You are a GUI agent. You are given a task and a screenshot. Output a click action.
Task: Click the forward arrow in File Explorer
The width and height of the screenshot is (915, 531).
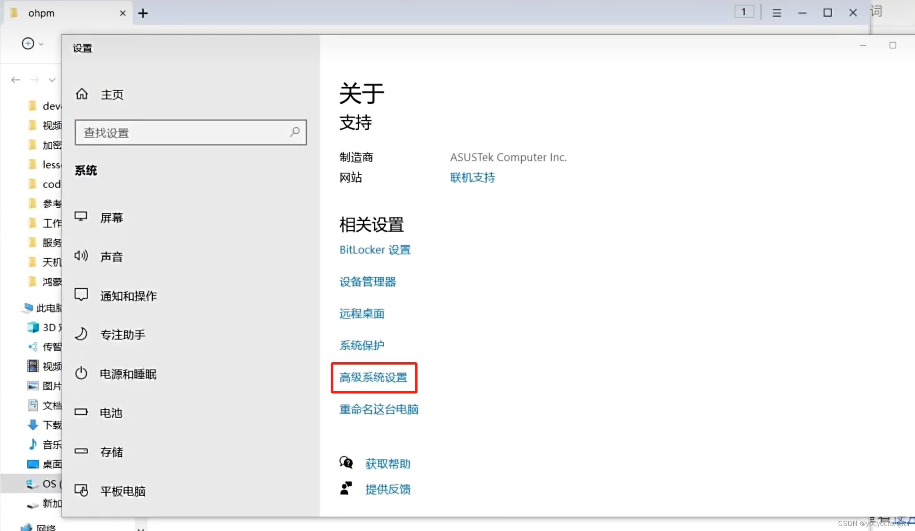35,80
